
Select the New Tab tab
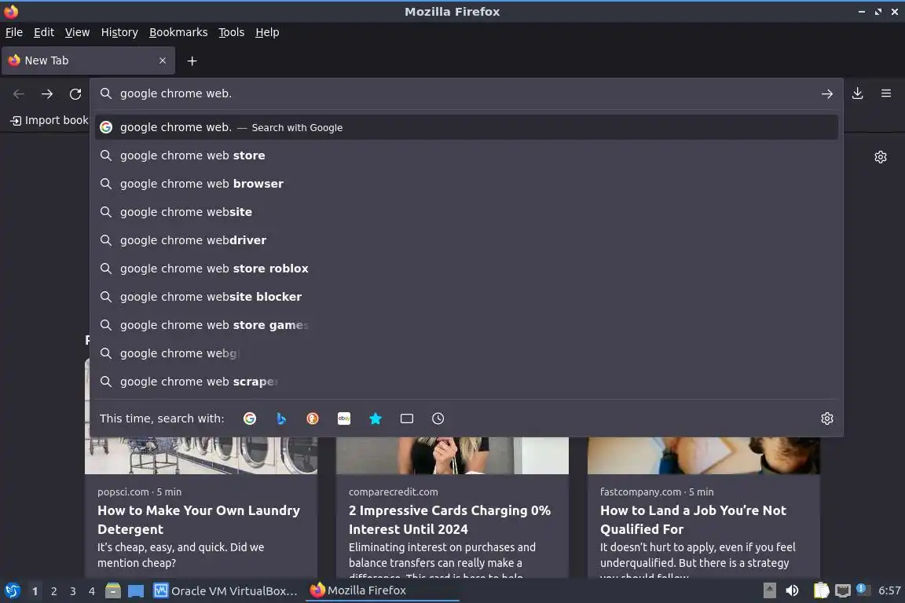[x=88, y=60]
